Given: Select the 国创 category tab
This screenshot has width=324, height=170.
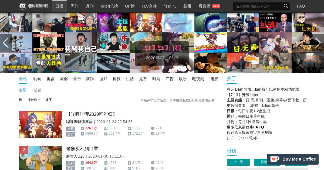Looking at the screenshot, I should (x=64, y=79).
